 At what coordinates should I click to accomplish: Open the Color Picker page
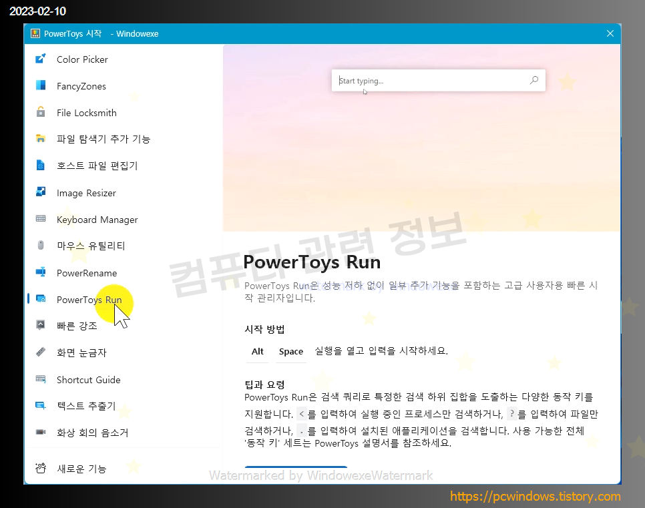(82, 59)
